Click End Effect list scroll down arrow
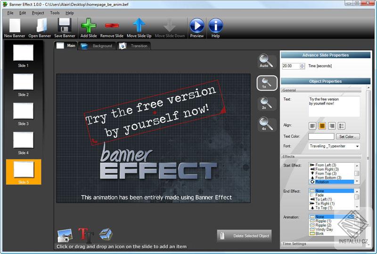 click(x=357, y=207)
